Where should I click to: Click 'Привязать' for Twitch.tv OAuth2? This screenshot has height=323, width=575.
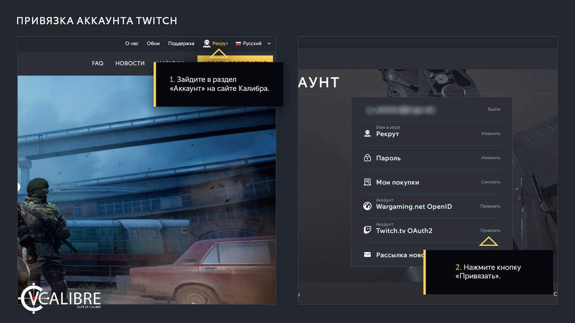(490, 231)
